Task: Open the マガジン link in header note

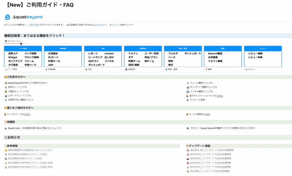Action: pyautogui.click(x=115, y=25)
